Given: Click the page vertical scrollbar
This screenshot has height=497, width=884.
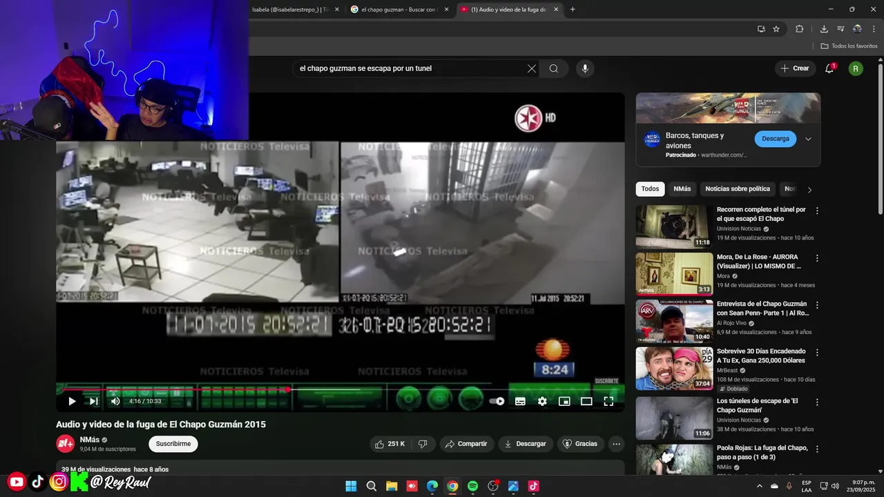Looking at the screenshot, I should tap(881, 138).
